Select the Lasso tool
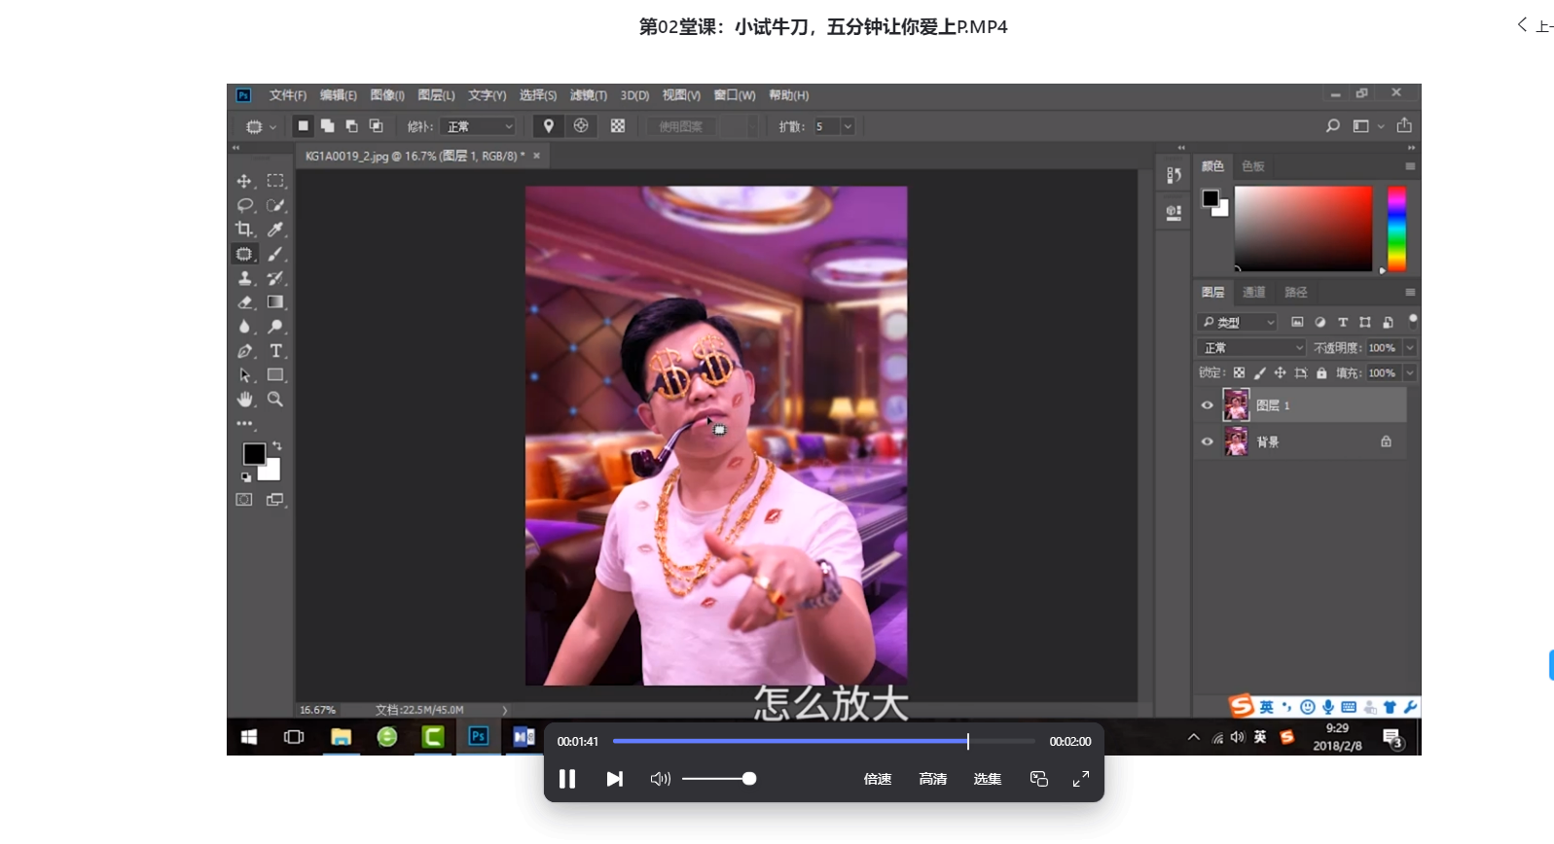This screenshot has height=844, width=1554. click(244, 205)
